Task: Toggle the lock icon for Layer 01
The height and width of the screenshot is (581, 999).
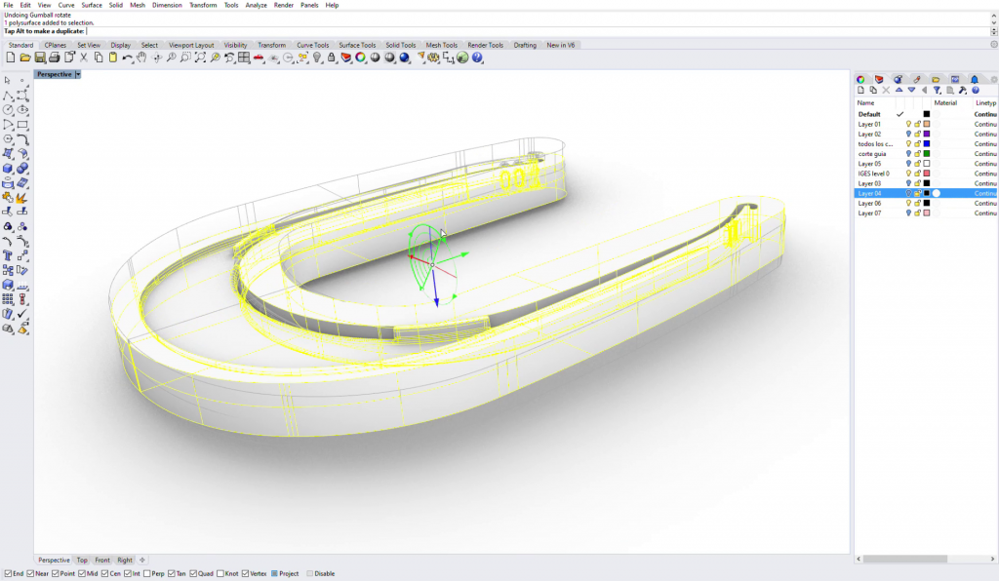Action: click(917, 124)
